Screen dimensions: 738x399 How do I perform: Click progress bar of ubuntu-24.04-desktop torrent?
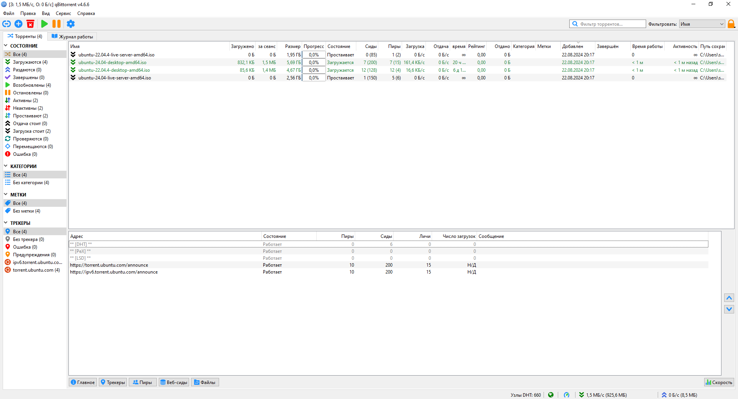[314, 63]
